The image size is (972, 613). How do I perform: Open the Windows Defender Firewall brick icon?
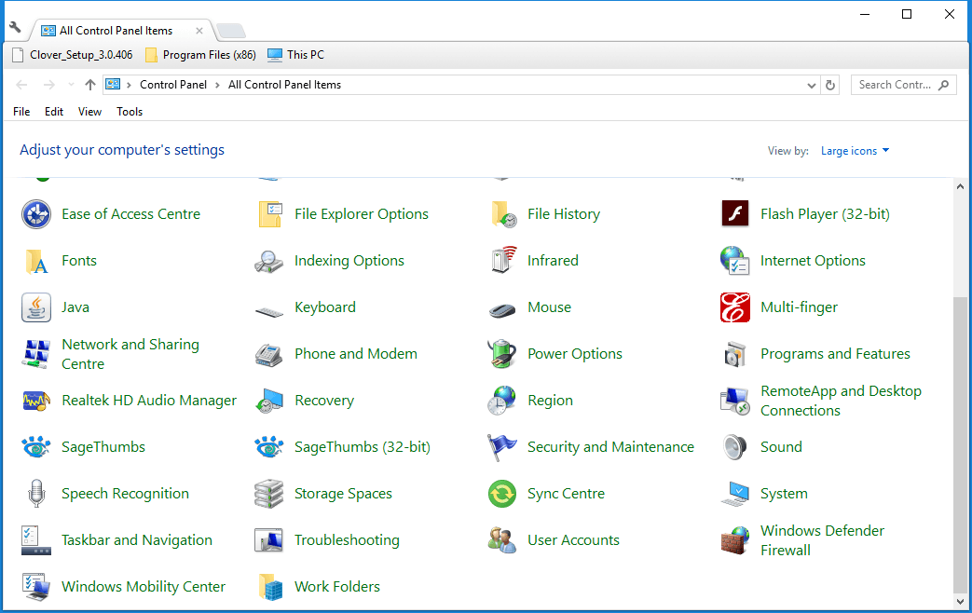point(735,540)
